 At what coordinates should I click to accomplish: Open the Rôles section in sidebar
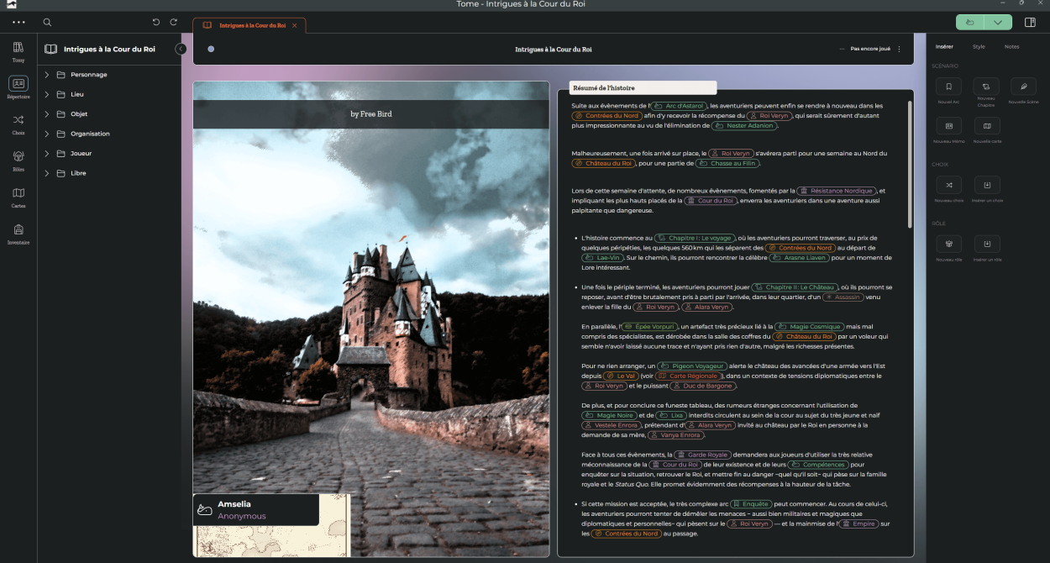pyautogui.click(x=18, y=157)
